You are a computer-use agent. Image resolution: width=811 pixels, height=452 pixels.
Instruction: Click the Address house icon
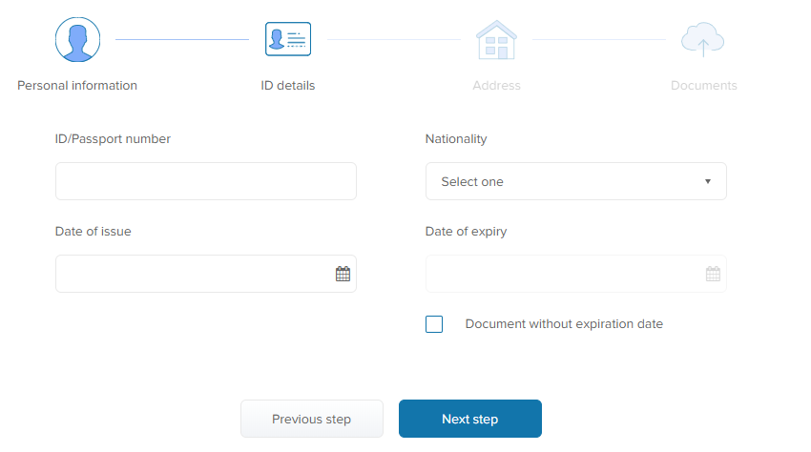tap(496, 40)
